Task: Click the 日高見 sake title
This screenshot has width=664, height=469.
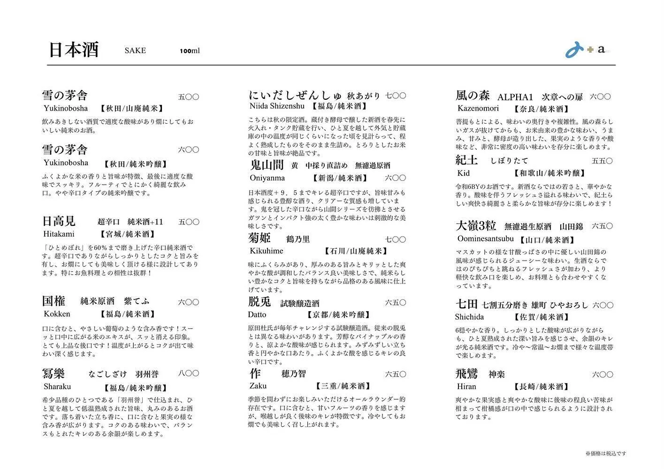Action: tap(59, 221)
